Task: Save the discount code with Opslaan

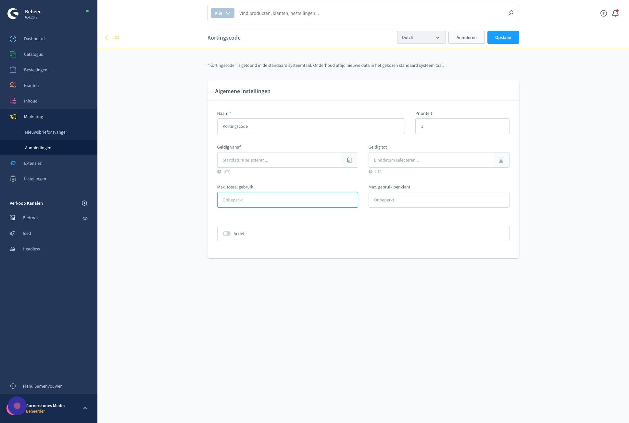Action: point(503,37)
